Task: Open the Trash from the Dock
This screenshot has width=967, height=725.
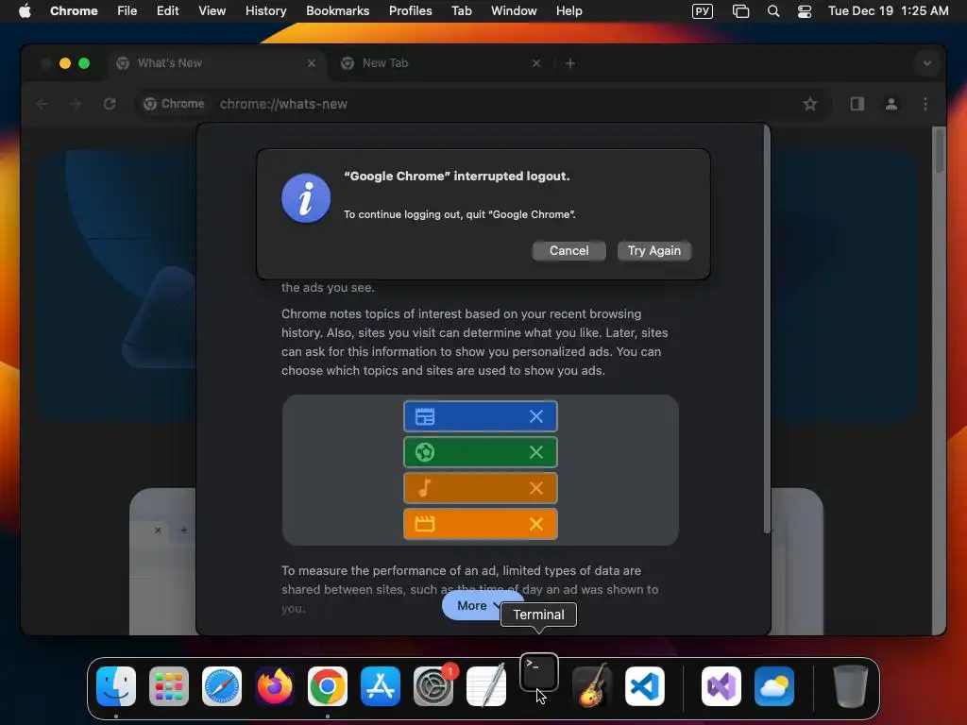Action: [851, 685]
